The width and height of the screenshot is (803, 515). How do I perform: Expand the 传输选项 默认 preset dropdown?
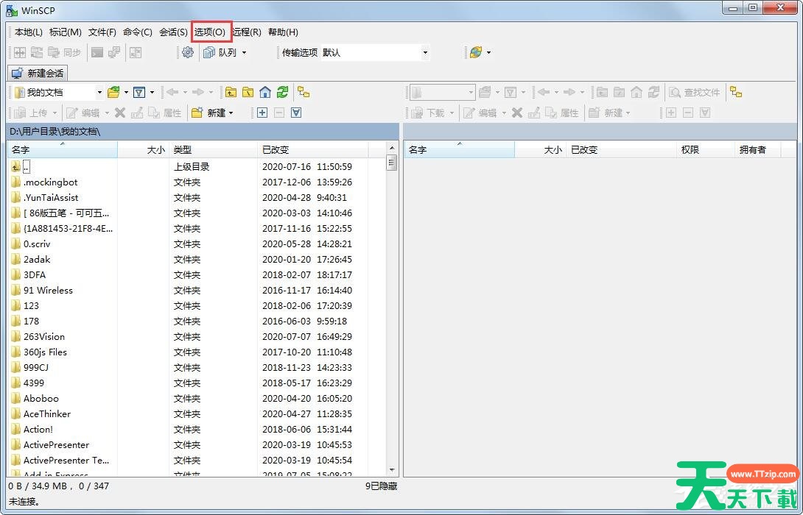pos(425,53)
